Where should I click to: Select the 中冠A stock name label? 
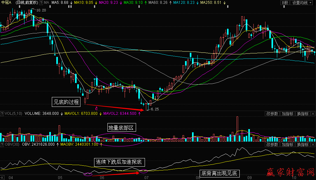tap(7, 3)
